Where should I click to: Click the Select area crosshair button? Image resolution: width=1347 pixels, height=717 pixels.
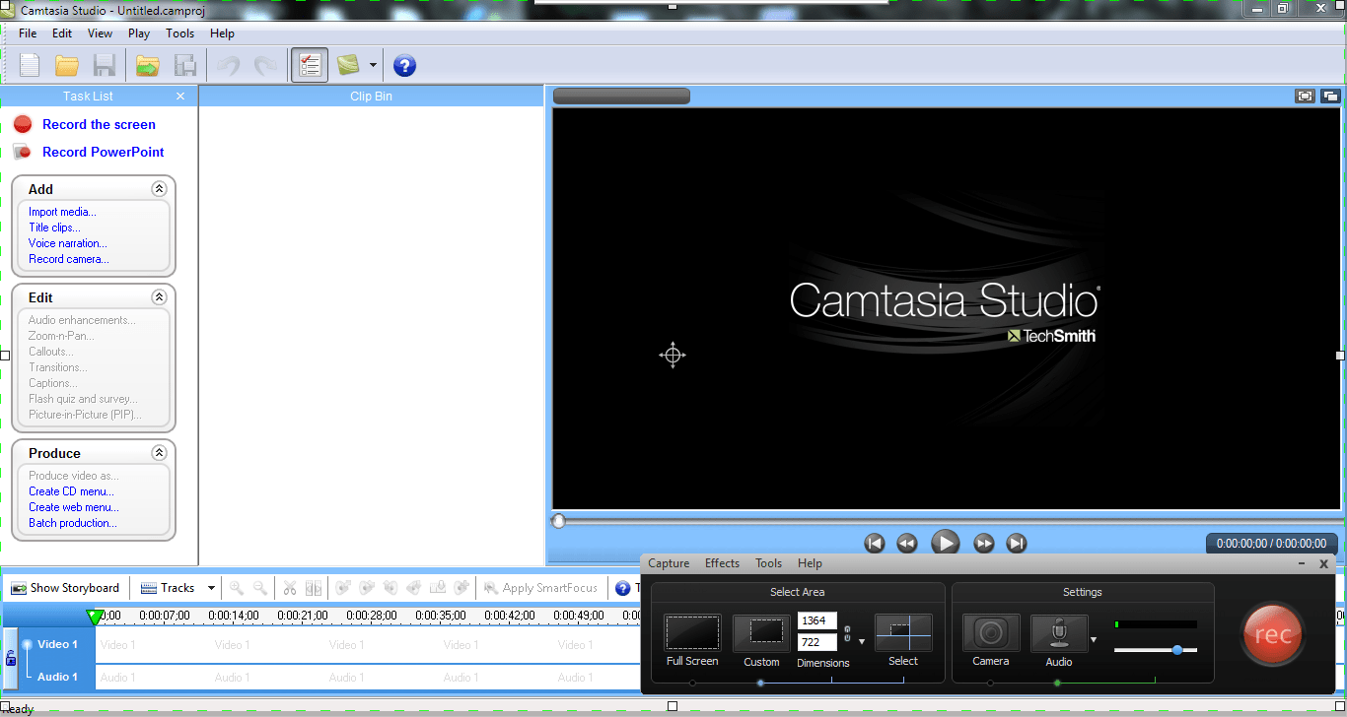[x=903, y=632]
